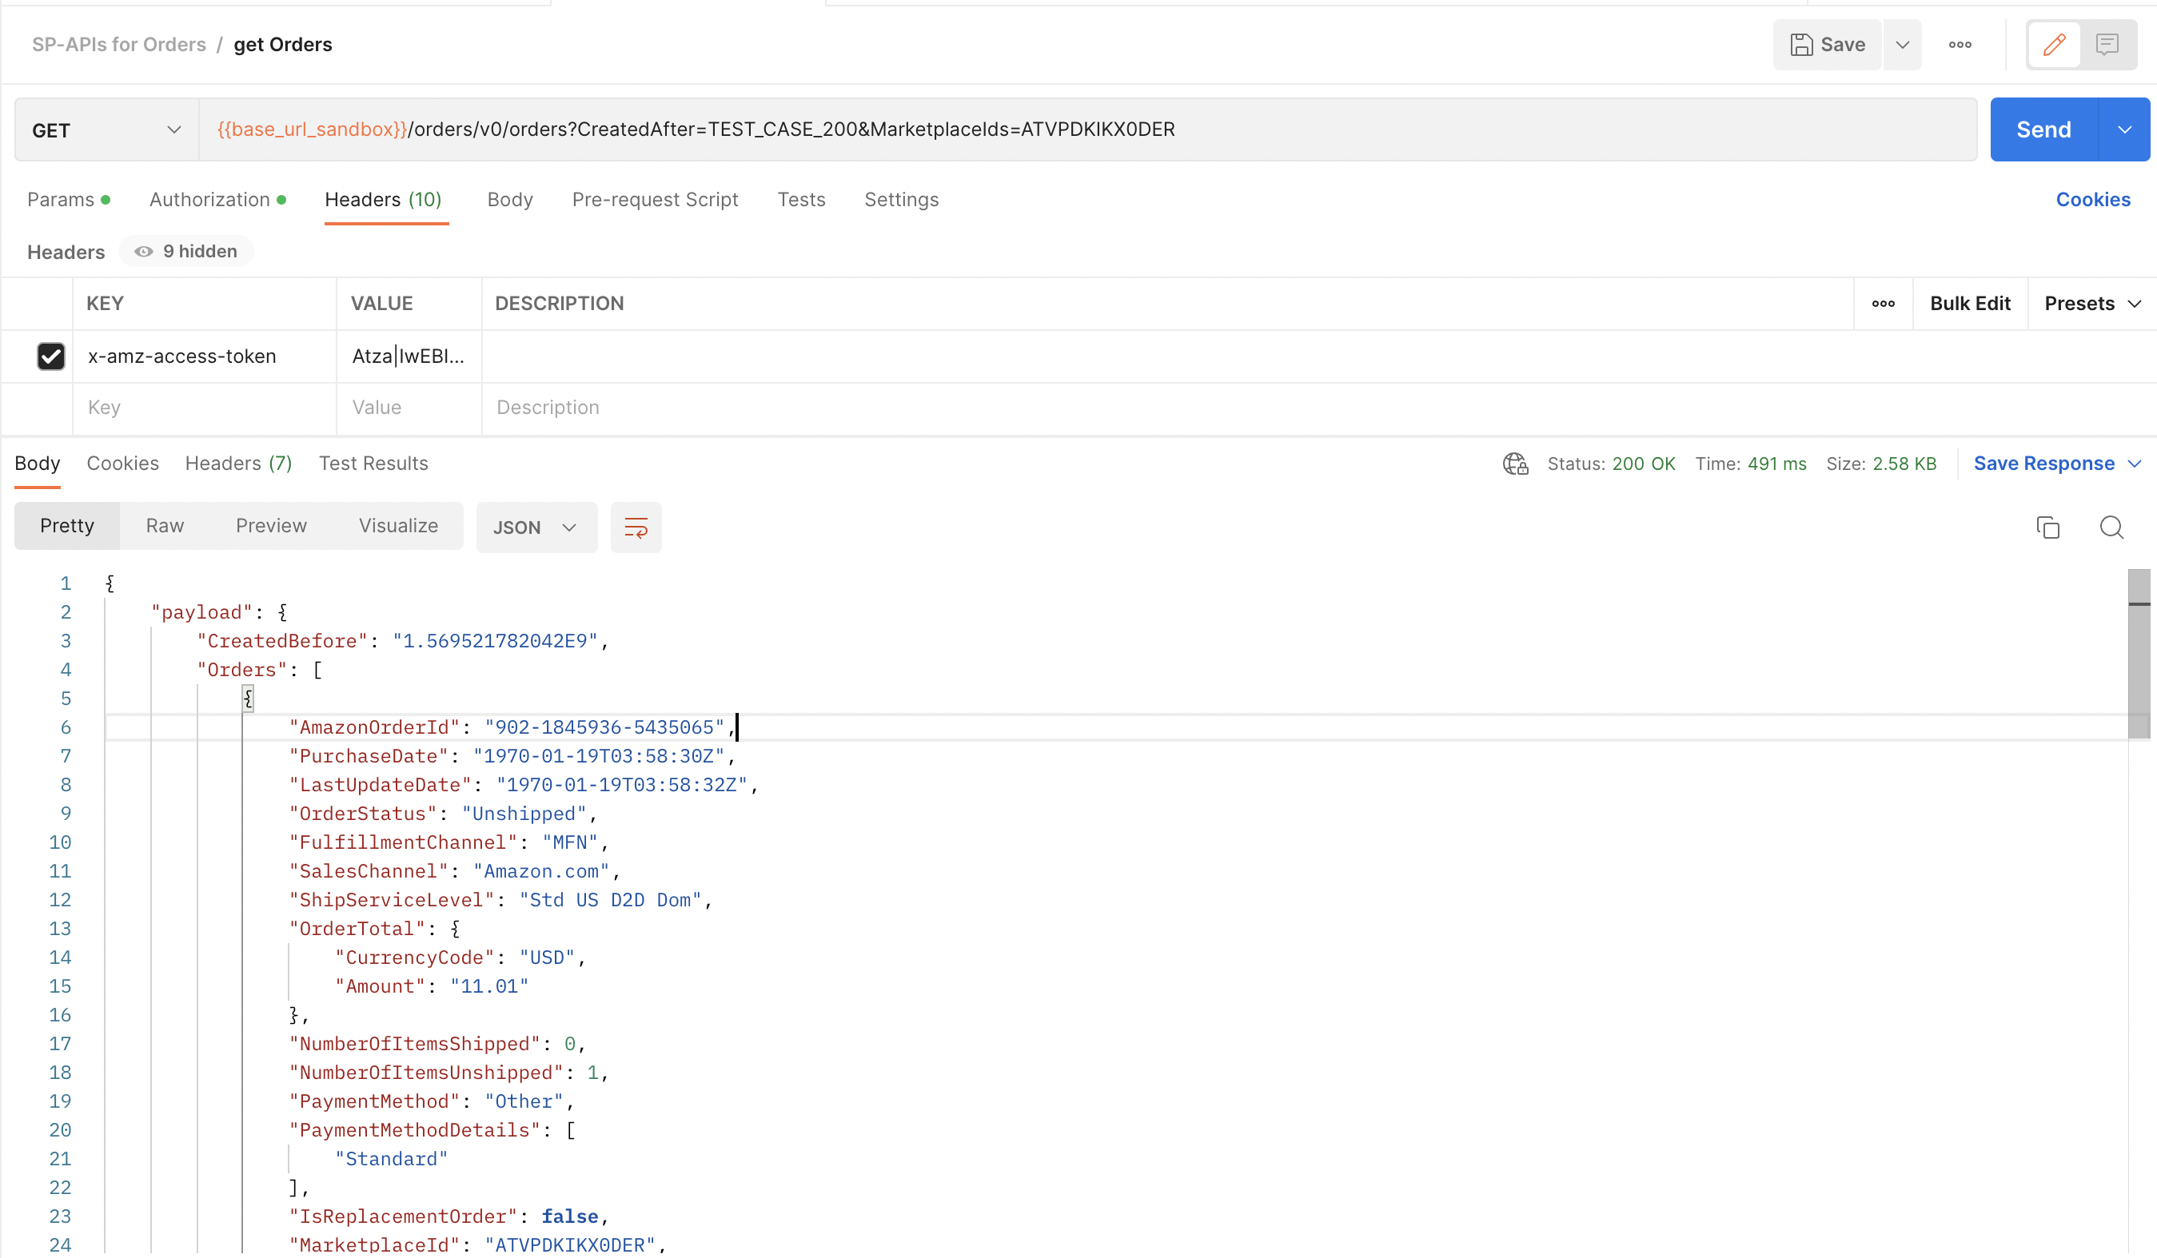Collapse the Orders object bracket on line 5
Screen dimensions: 2157x1258
tap(247, 699)
